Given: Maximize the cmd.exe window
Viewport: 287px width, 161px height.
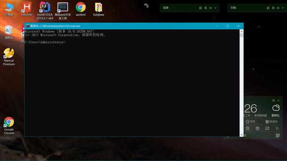Looking at the screenshot, I should click(228, 26).
